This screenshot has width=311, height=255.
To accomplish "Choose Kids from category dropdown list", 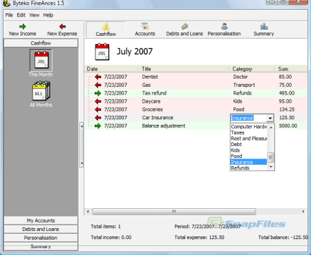I will click(x=249, y=150).
